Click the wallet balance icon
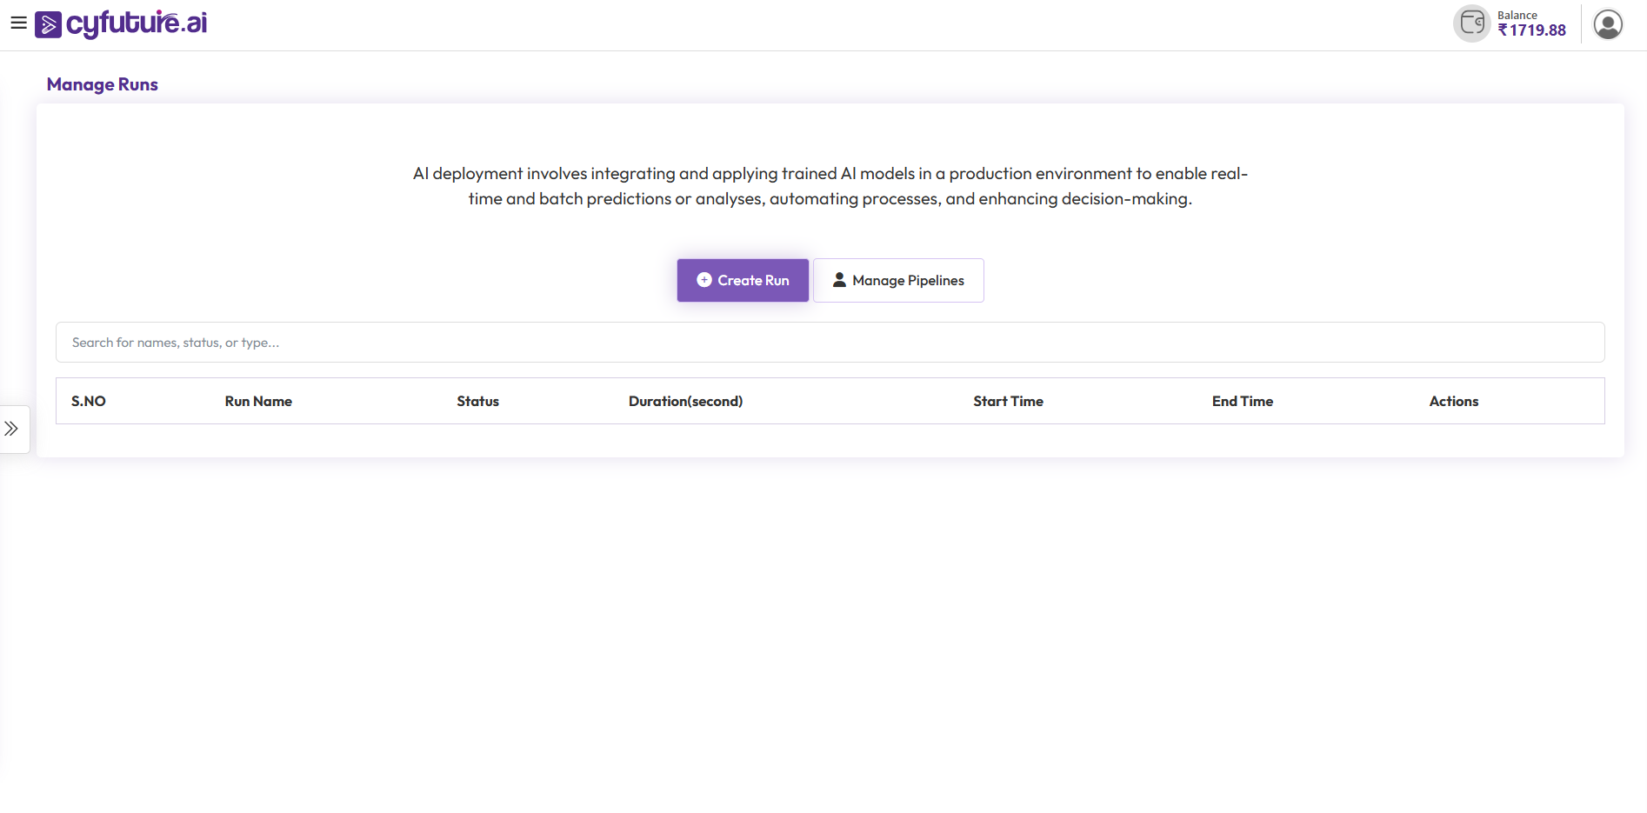 tap(1471, 23)
